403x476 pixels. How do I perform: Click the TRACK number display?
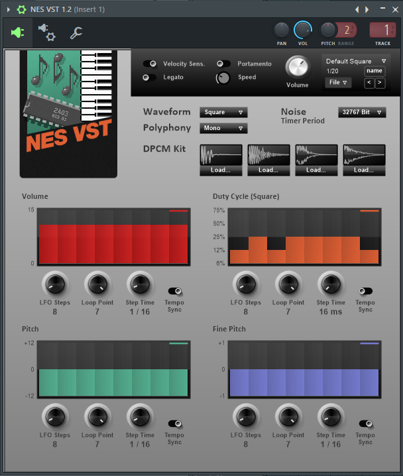click(382, 30)
